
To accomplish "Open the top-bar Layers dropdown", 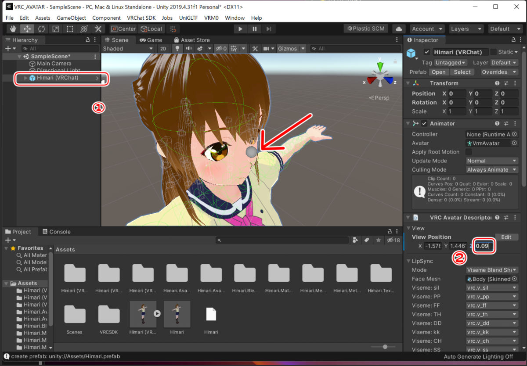I will [x=466, y=29].
